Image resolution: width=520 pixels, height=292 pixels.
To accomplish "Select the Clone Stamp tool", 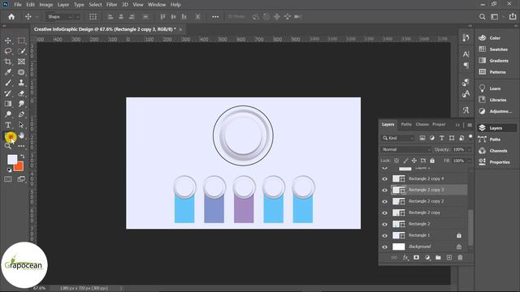I will (21, 83).
